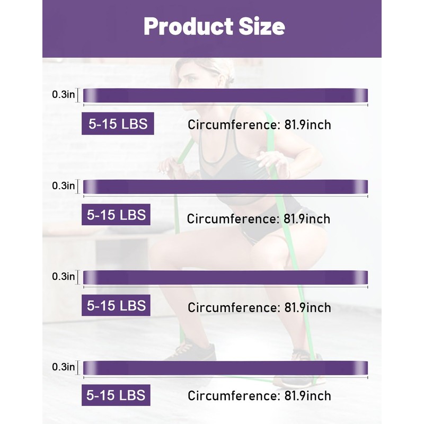Viewport: 424px width, 424px height.
Task: Click the "0.3in" label beside the second band
Action: tap(63, 186)
